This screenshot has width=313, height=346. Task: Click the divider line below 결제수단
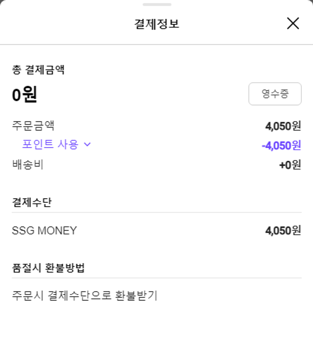(x=156, y=212)
